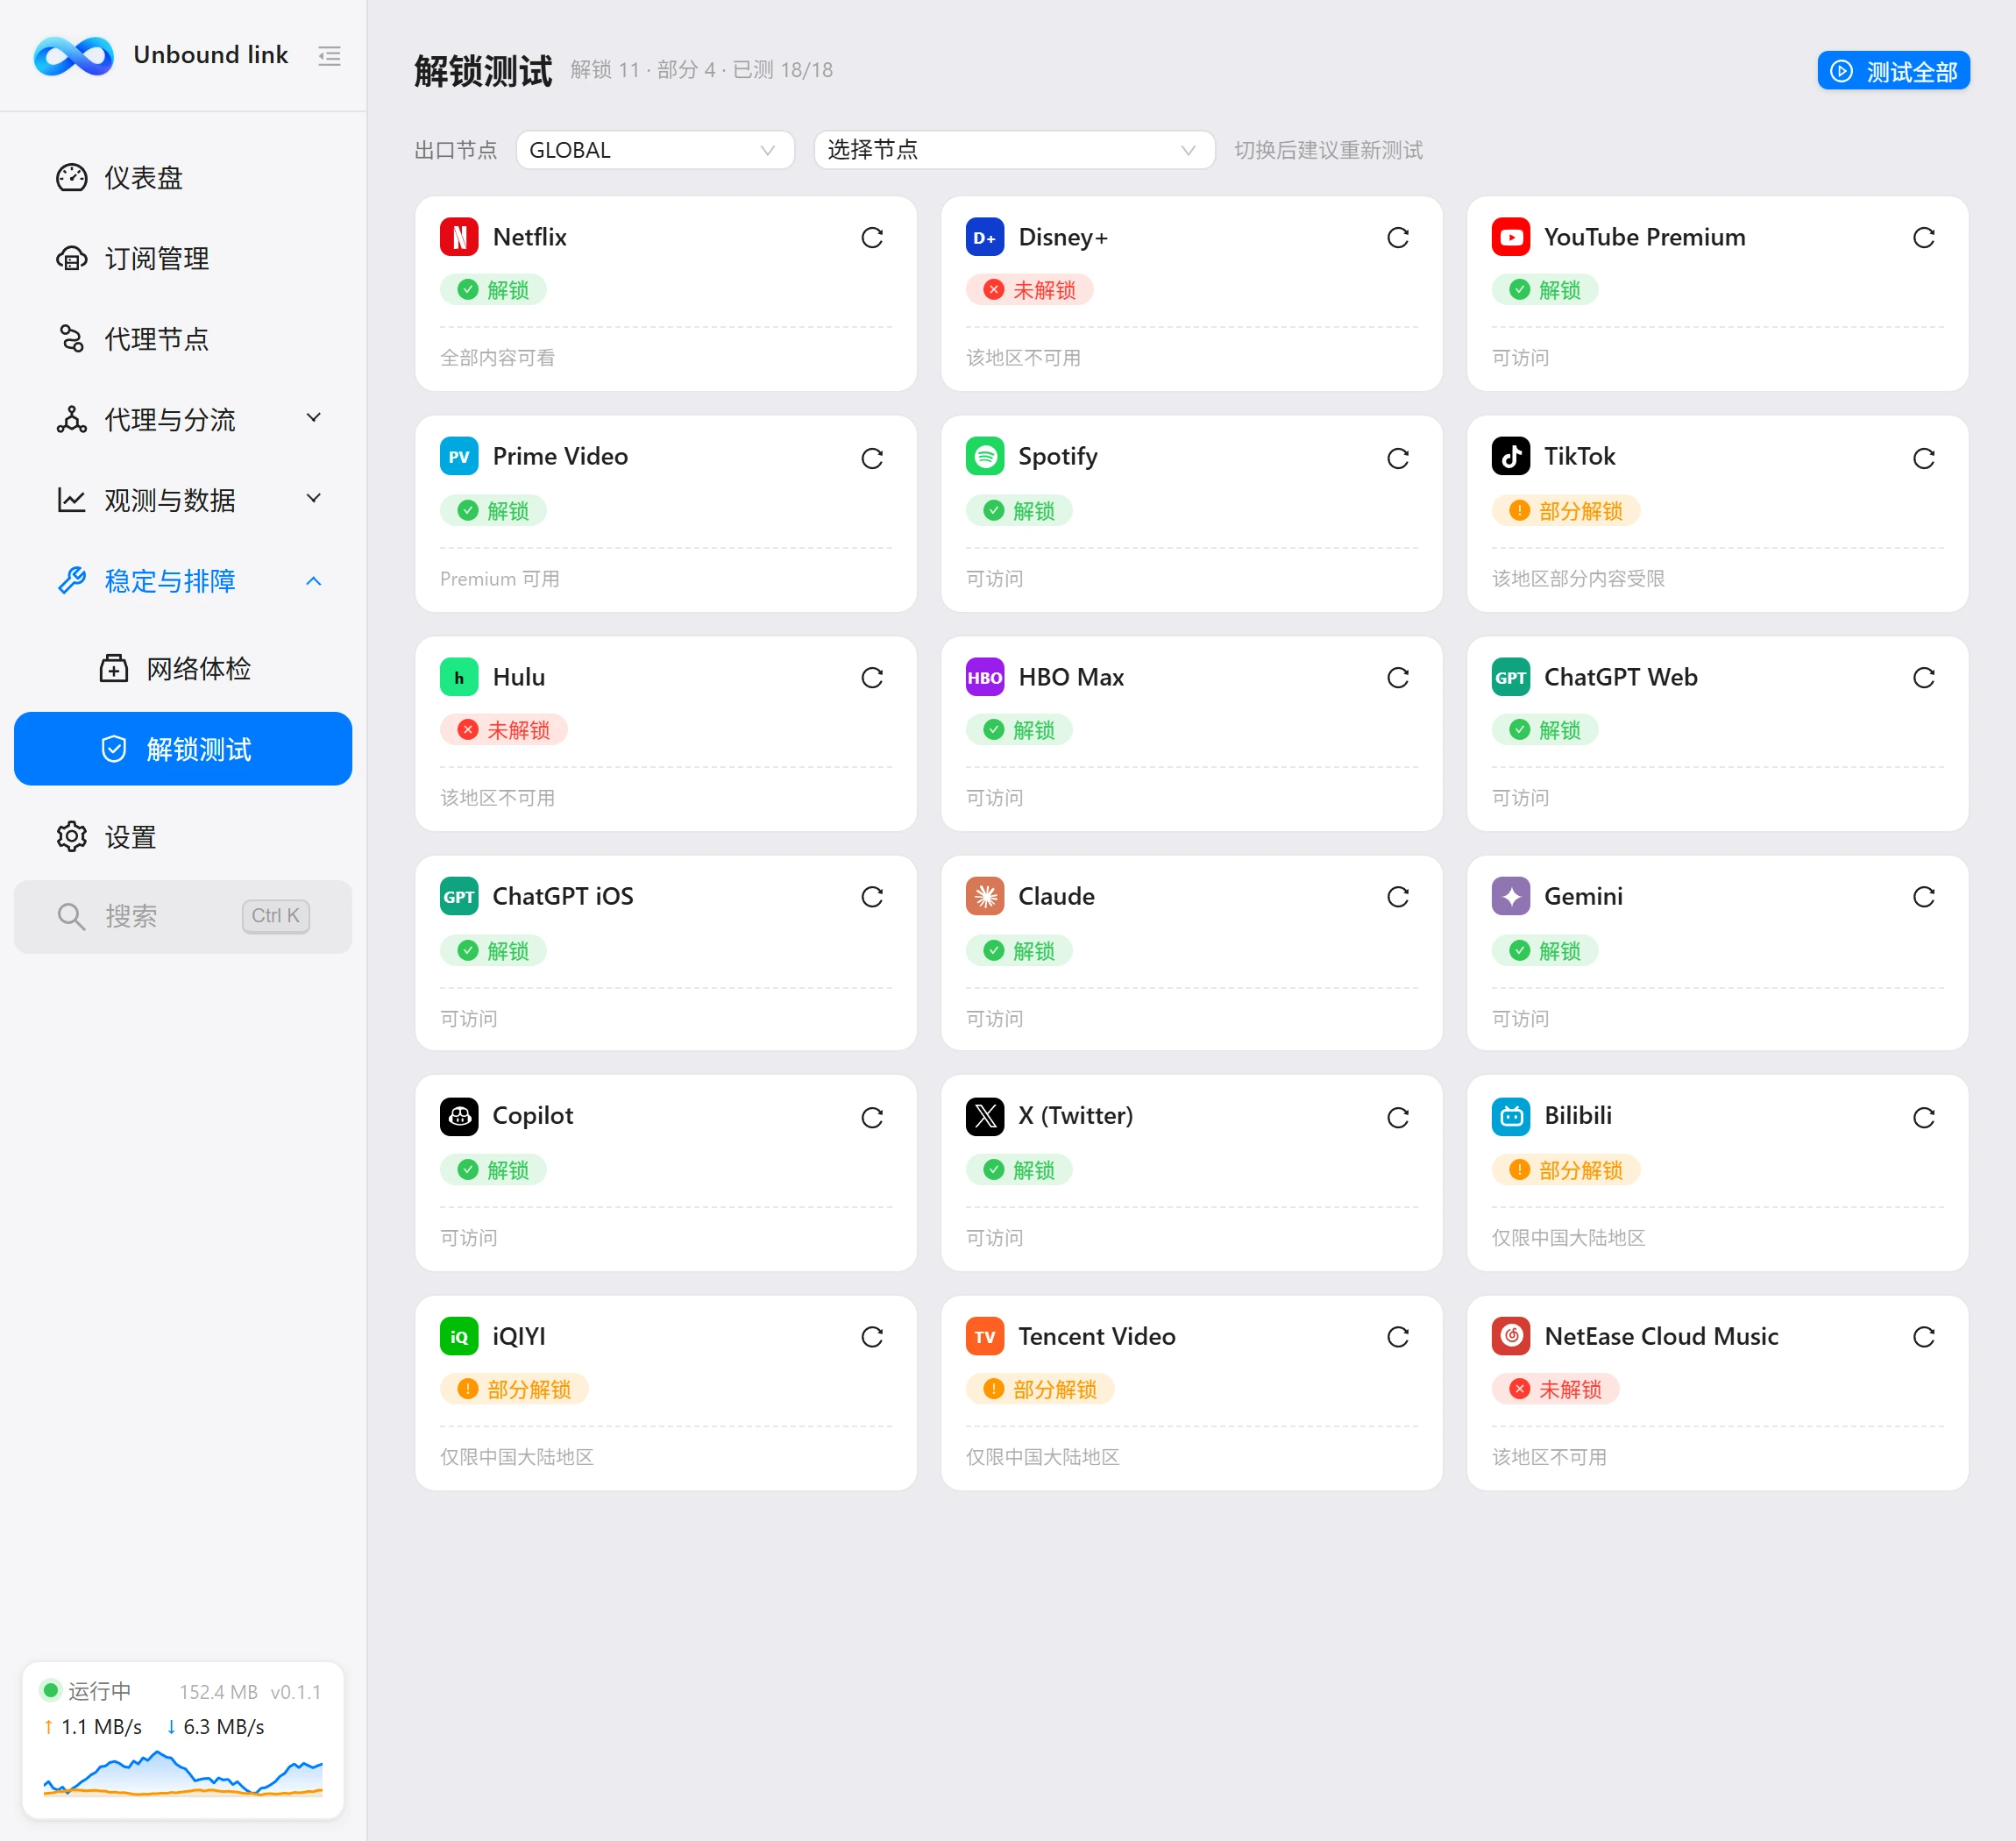Image resolution: width=2016 pixels, height=1841 pixels.
Task: Click the Bilibili 仅限中国大陆地区 note
Action: point(1568,1238)
